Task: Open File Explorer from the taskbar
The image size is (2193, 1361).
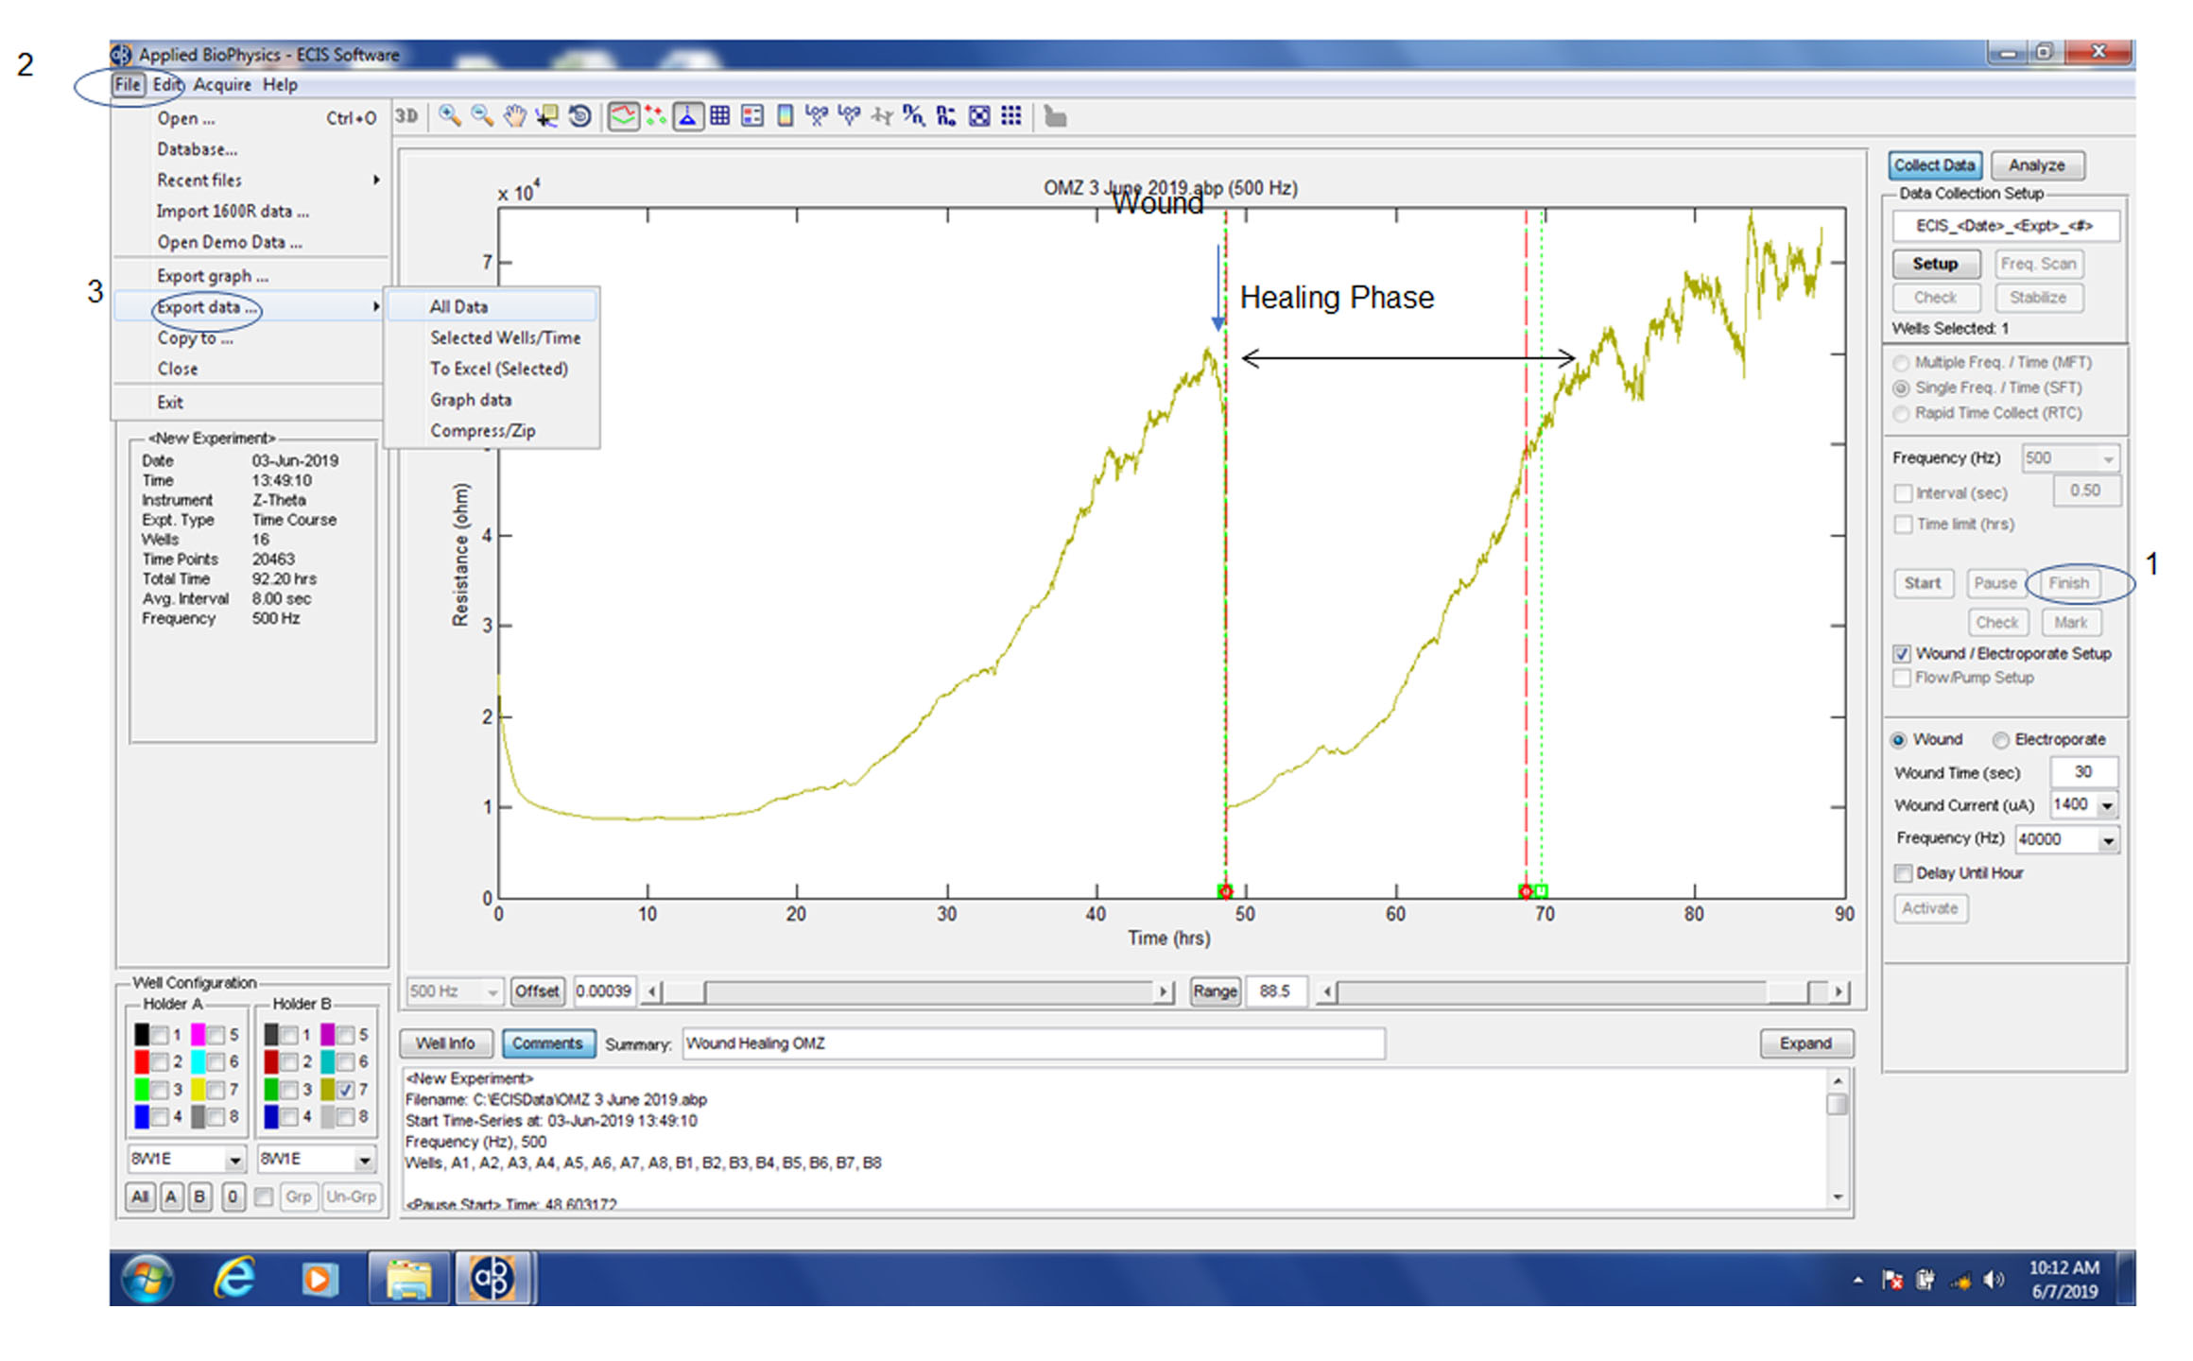Action: click(x=407, y=1279)
